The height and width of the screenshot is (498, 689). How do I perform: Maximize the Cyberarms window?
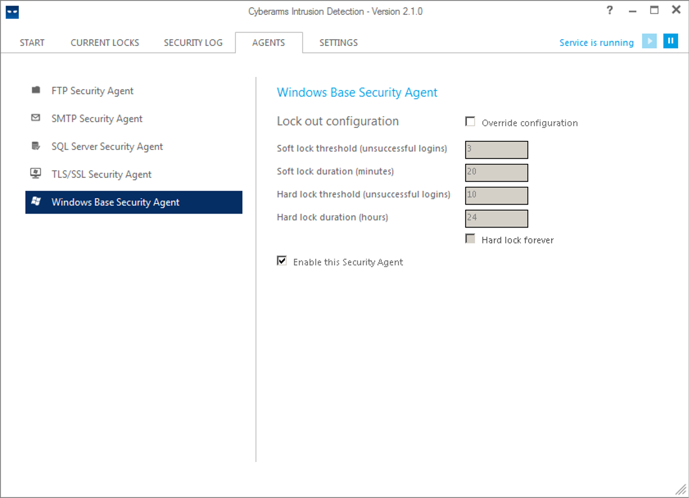[x=654, y=10]
